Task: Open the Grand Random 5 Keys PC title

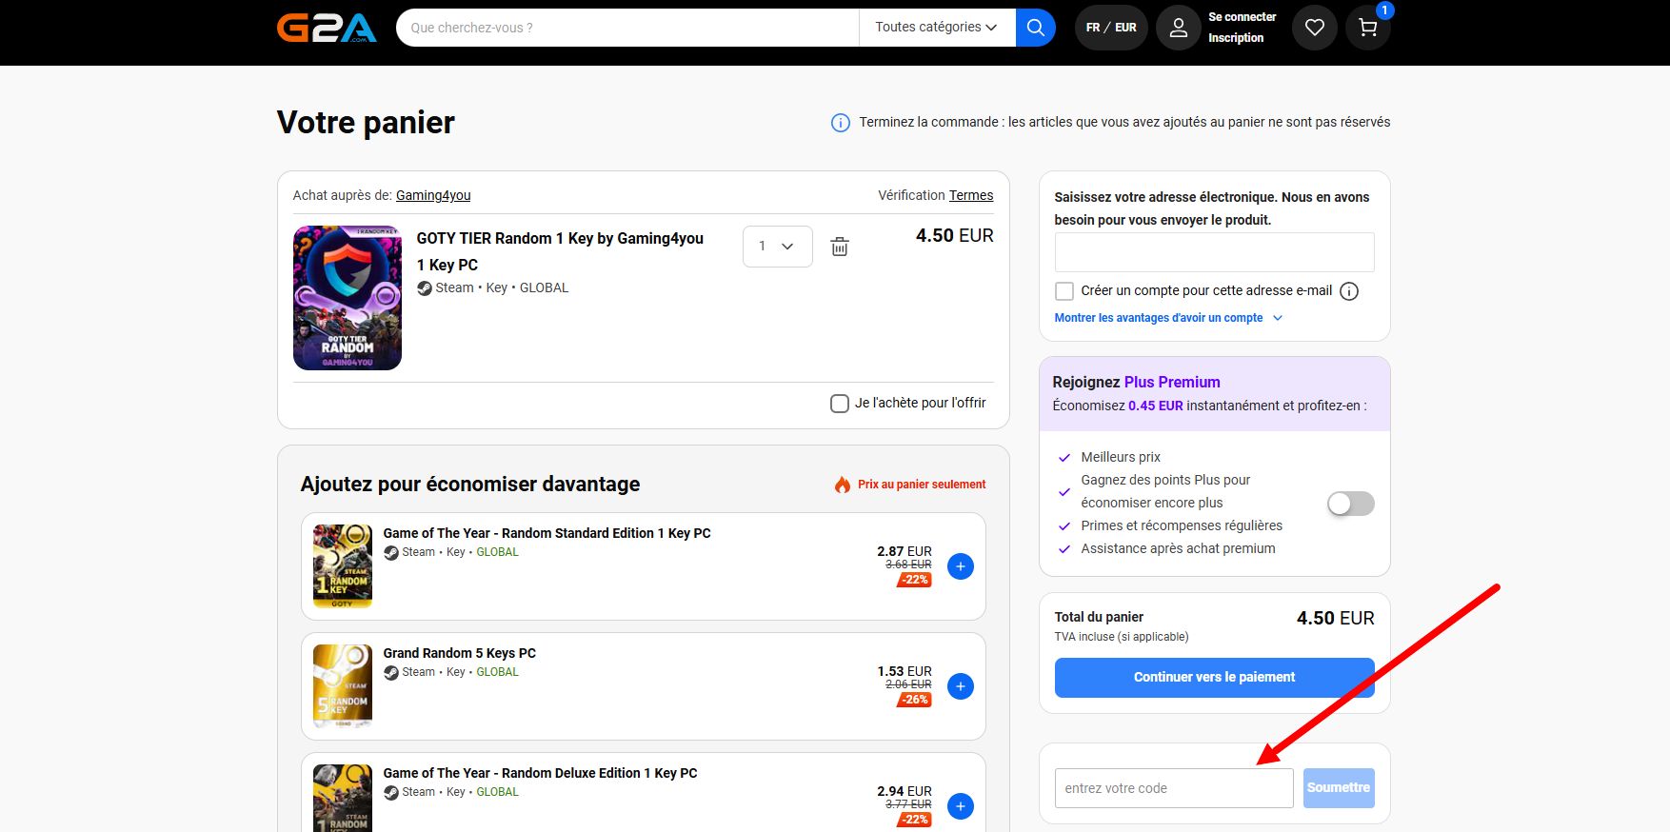Action: point(460,653)
